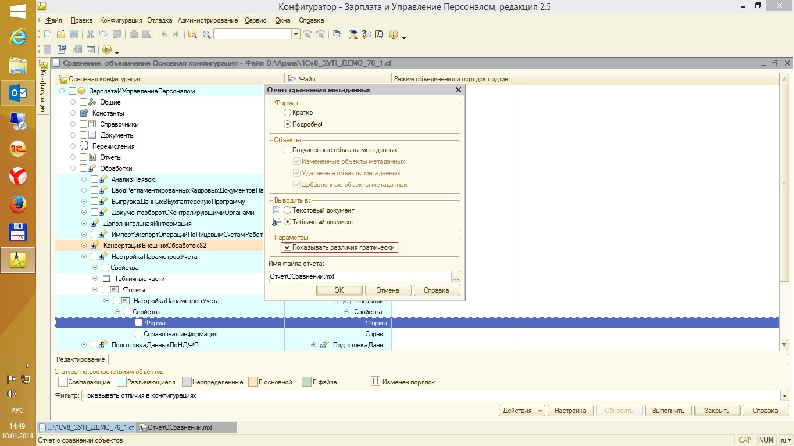This screenshot has height=446, width=794.
Task: Open help contents document icon
Action: 380,35
